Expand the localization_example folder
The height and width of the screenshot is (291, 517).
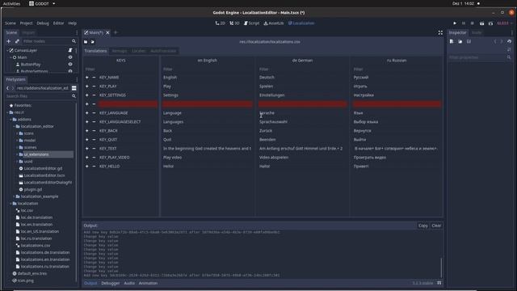[x=15, y=196]
